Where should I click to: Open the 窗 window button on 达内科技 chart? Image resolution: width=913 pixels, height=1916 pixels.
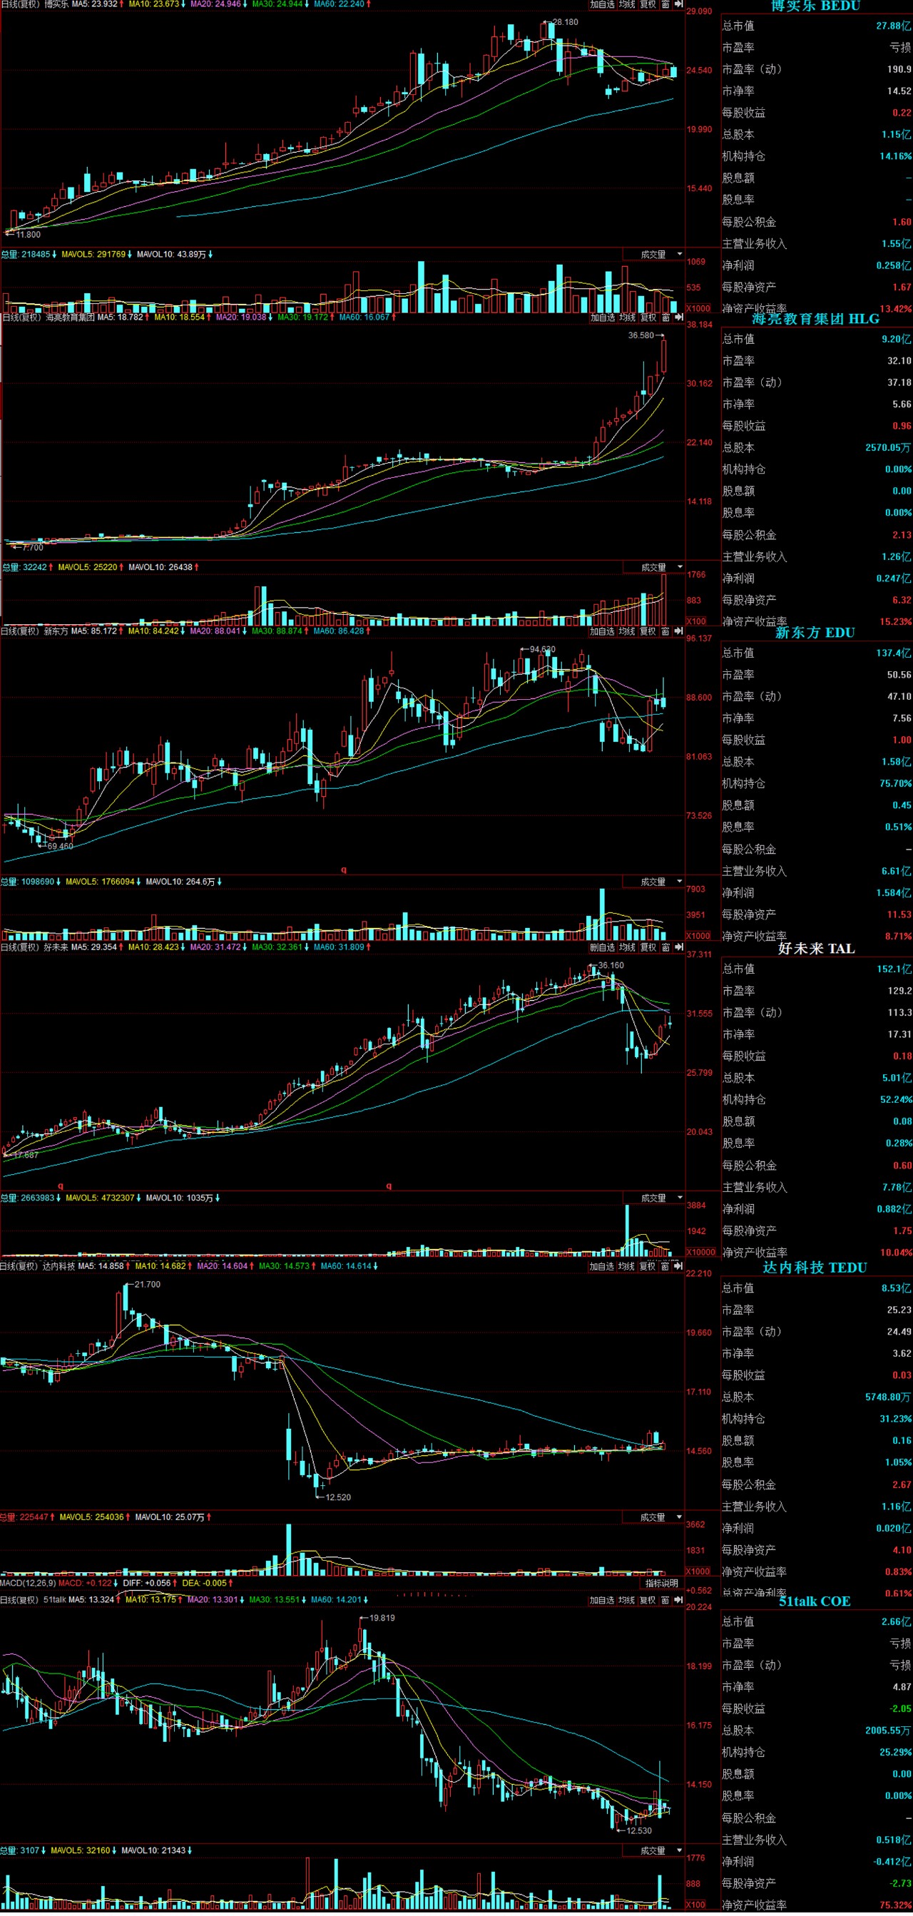(x=665, y=1267)
